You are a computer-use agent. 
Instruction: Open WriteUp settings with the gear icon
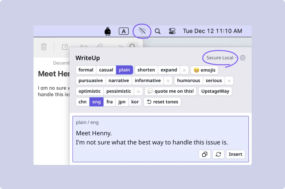click(243, 58)
